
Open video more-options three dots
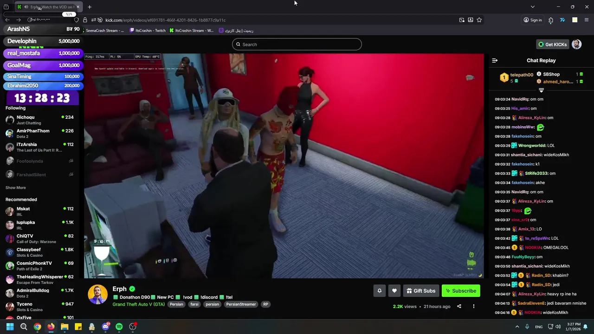pyautogui.click(x=474, y=306)
